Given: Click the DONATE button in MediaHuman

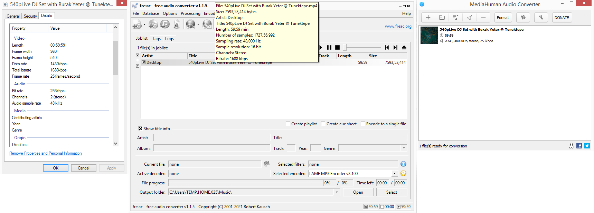Looking at the screenshot, I should click(562, 18).
